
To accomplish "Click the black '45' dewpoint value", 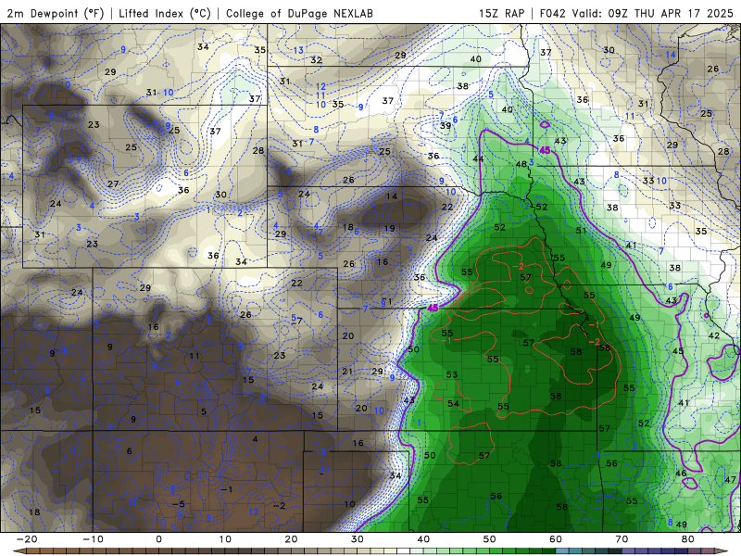I will (678, 351).
